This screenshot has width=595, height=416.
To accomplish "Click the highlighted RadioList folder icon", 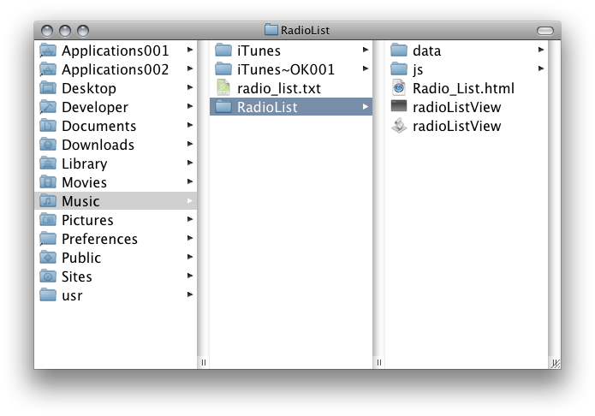I will click(223, 107).
